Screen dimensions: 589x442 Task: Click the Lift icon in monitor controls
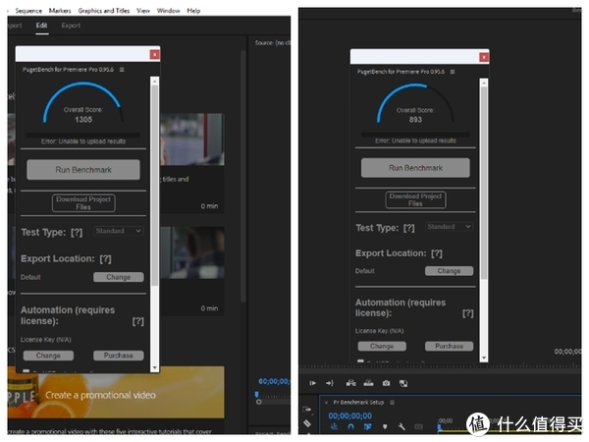[x=350, y=383]
